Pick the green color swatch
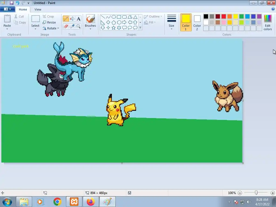Image resolution: width=276 pixels, height=207 pixels. coord(241,16)
